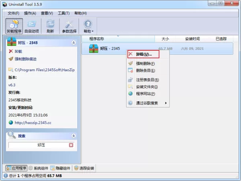Viewport: 241px width, 181px height.
Task: Click the info icon in the status bar
Action: pyautogui.click(x=6, y=176)
